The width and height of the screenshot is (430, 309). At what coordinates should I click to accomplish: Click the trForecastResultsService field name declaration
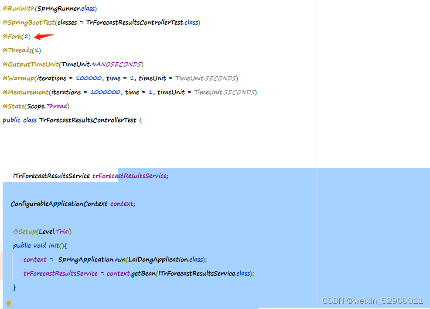pyautogui.click(x=130, y=176)
